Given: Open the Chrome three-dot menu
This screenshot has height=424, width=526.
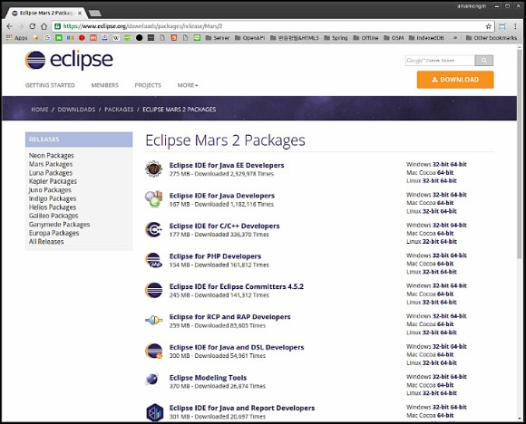Looking at the screenshot, I should (516, 26).
